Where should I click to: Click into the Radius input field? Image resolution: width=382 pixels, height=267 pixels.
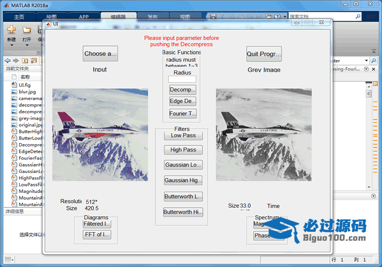tap(182, 79)
